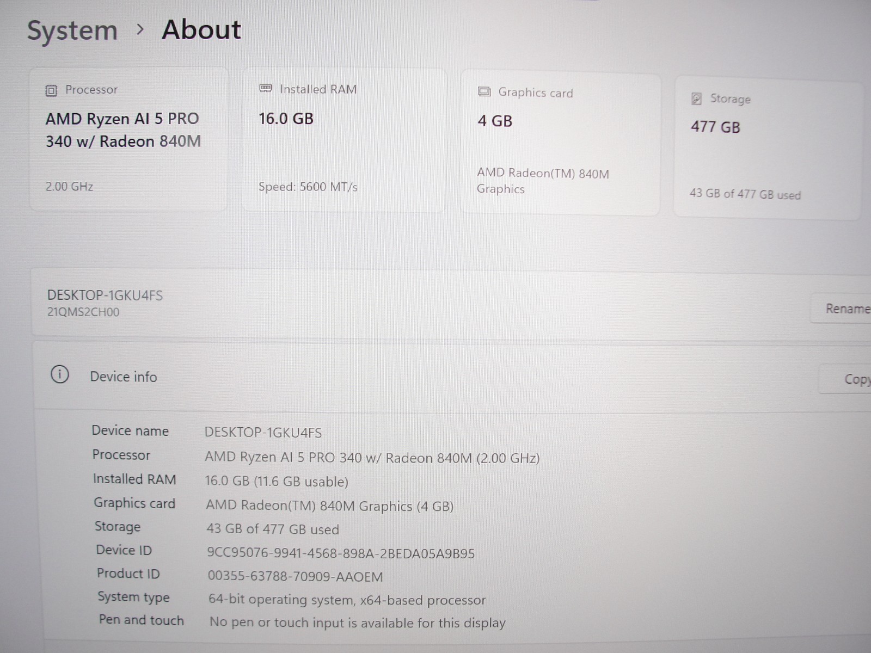Select the '64-bit operating system' value
Image resolution: width=871 pixels, height=653 pixels.
coord(347,600)
